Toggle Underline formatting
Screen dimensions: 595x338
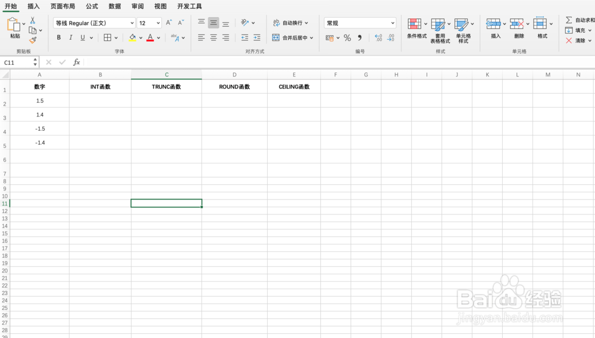[x=83, y=37]
